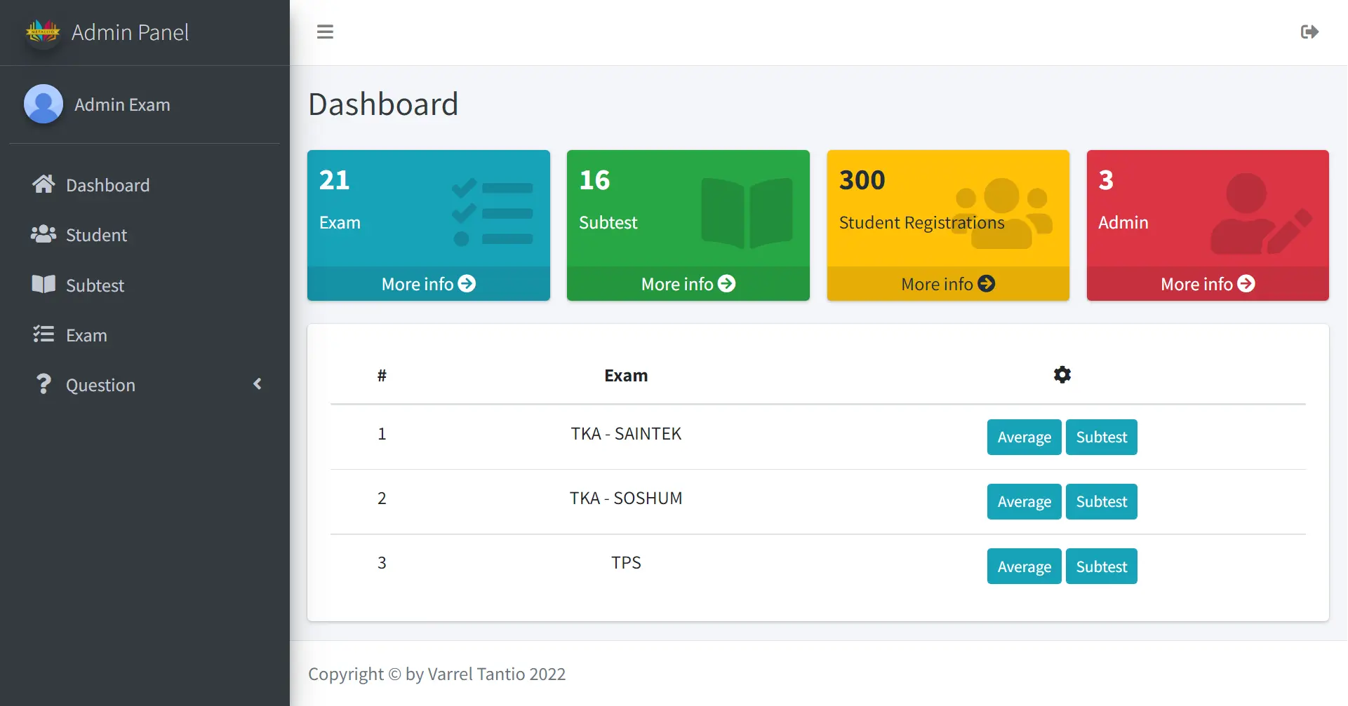Click the Question mark icon in sidebar
1348x706 pixels.
[x=44, y=384]
